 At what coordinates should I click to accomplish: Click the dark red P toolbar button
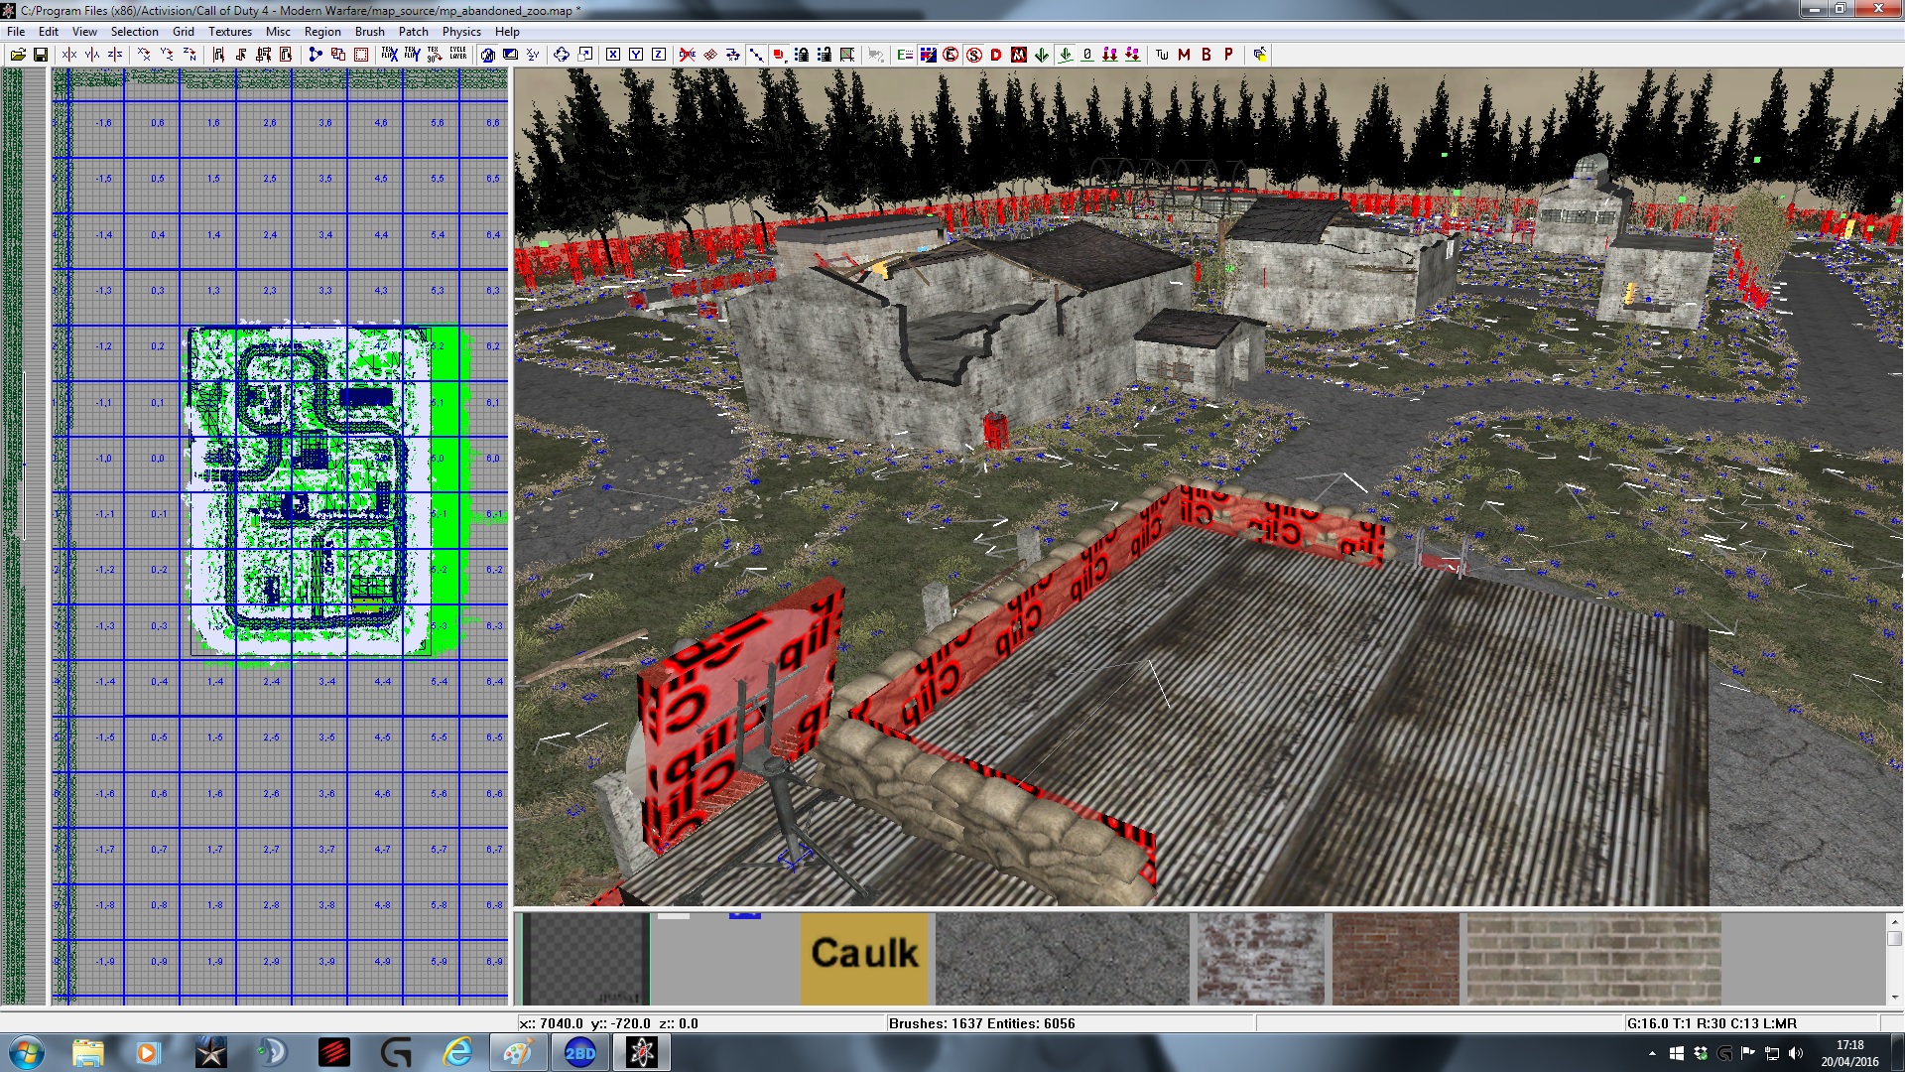pyautogui.click(x=1228, y=55)
